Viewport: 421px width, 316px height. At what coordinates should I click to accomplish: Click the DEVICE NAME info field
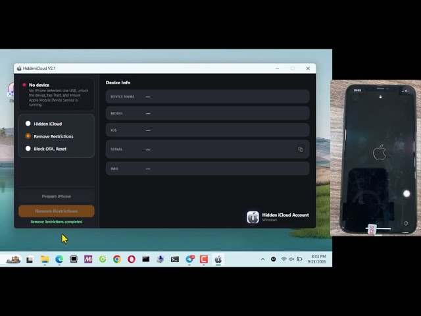(208, 97)
